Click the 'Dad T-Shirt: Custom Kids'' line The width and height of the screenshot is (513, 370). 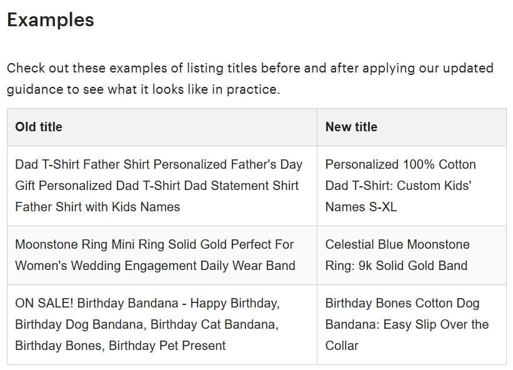tap(398, 186)
